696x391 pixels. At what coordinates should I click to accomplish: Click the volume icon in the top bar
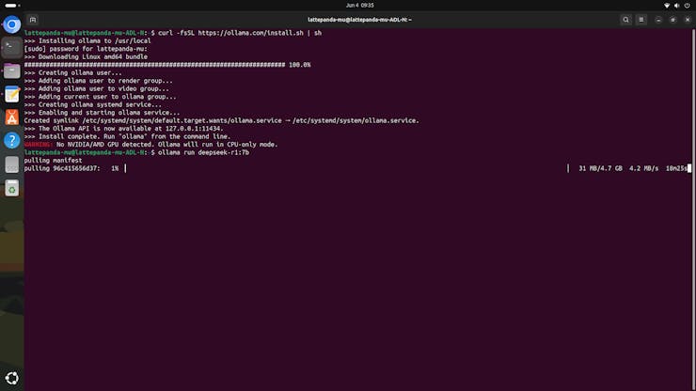pyautogui.click(x=677, y=6)
